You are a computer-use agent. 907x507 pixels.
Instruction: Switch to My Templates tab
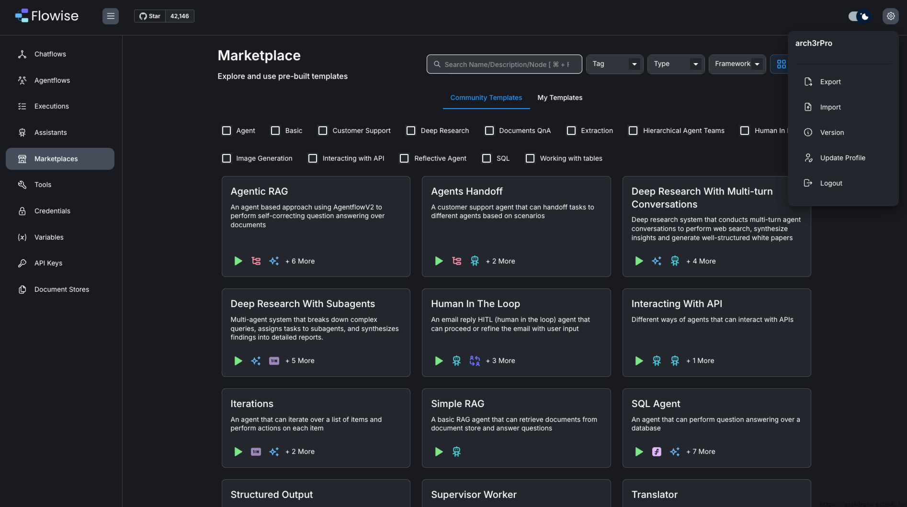[560, 98]
